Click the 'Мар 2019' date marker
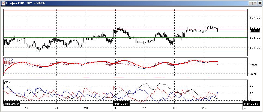 [251, 104]
